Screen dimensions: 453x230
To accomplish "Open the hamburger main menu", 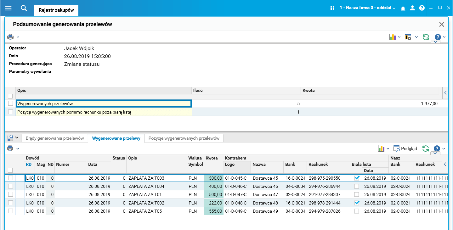I will point(8,8).
